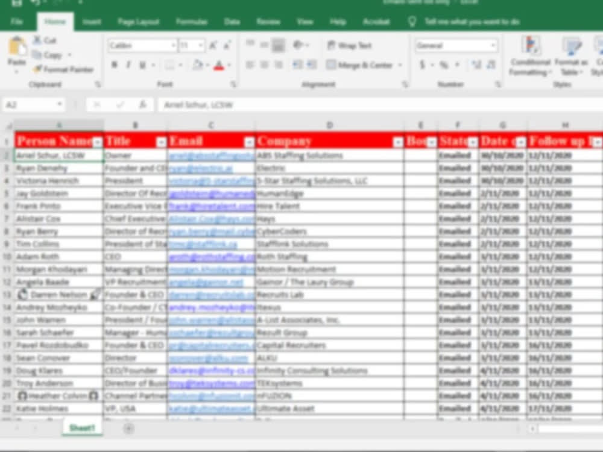Click into the formula bar
Viewport: 603px width, 452px height.
point(380,105)
